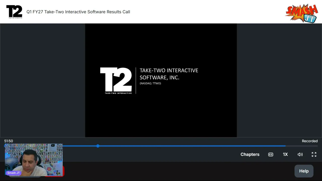Click the "TAKE-TWO INTERACTIVE SOFTWARE, INC." slide heading

[x=169, y=74]
